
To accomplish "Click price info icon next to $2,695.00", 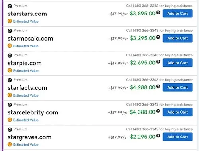I will coord(158,62).
